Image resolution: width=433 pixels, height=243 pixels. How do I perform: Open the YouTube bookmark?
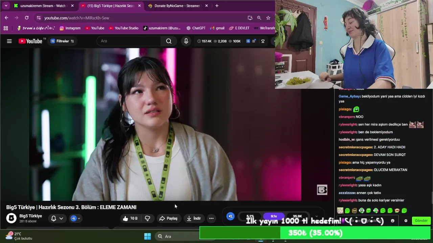pos(94,28)
